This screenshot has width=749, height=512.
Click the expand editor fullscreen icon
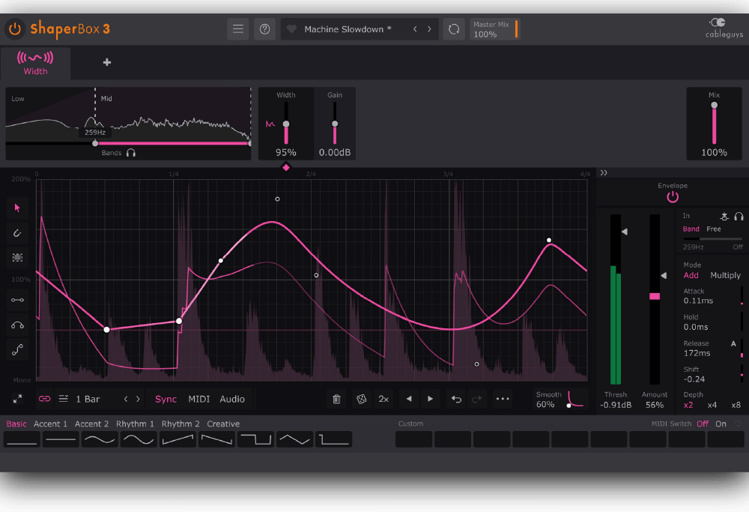click(x=18, y=399)
